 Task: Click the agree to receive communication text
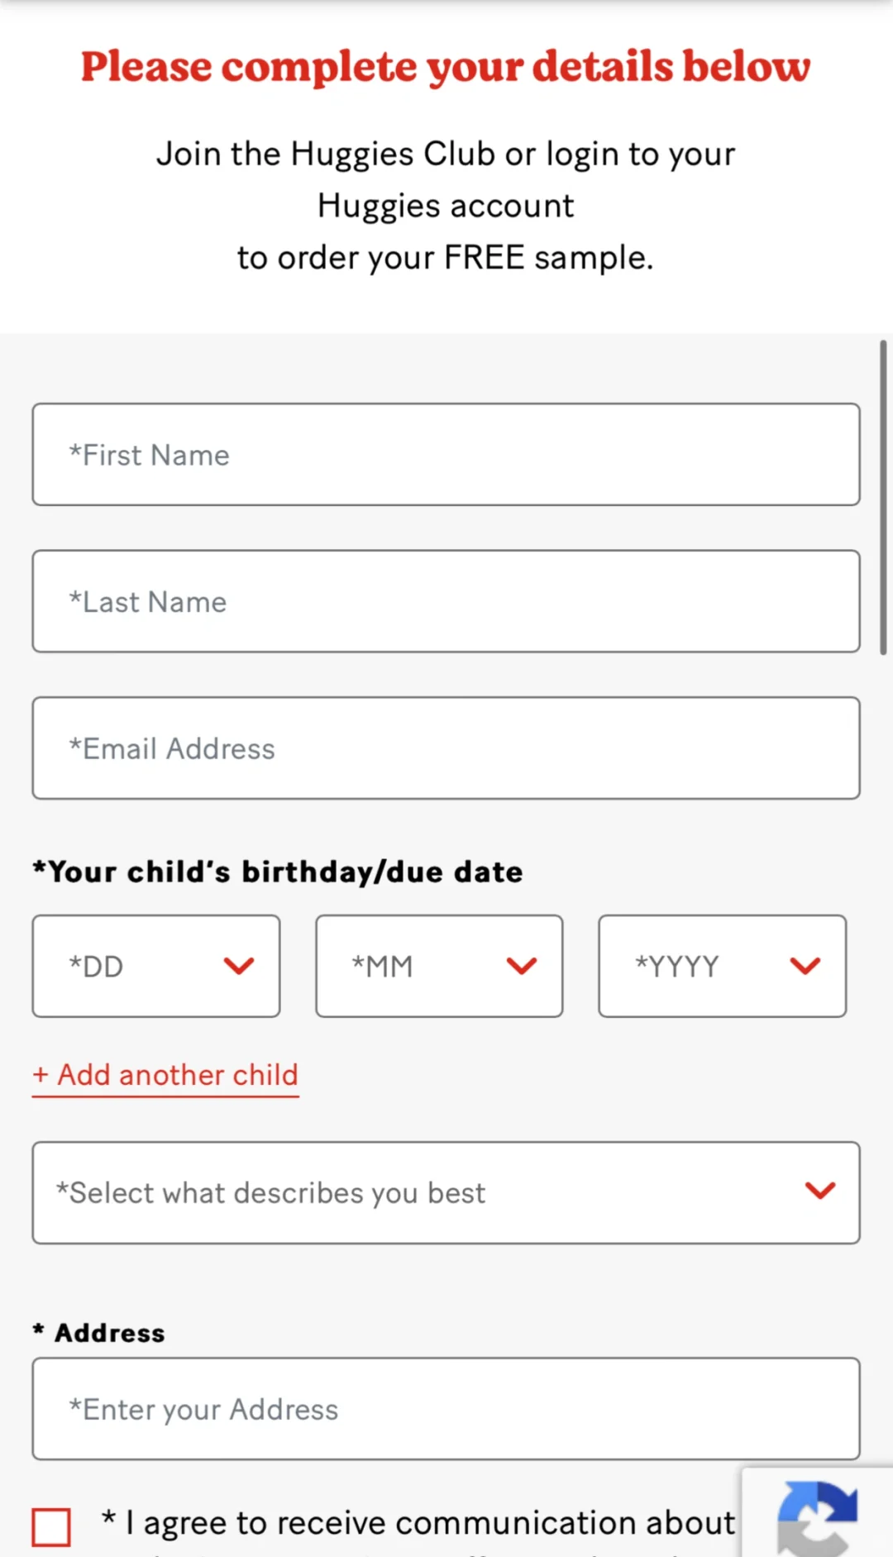point(418,1523)
